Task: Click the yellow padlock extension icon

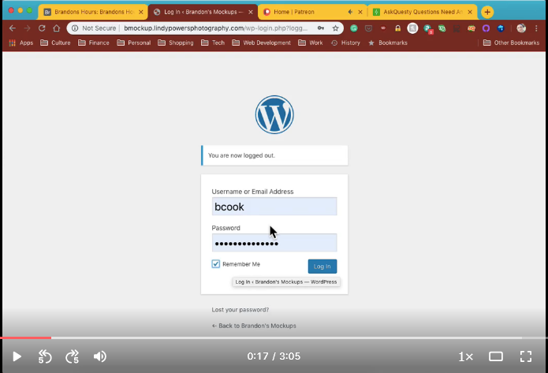Action: (397, 28)
